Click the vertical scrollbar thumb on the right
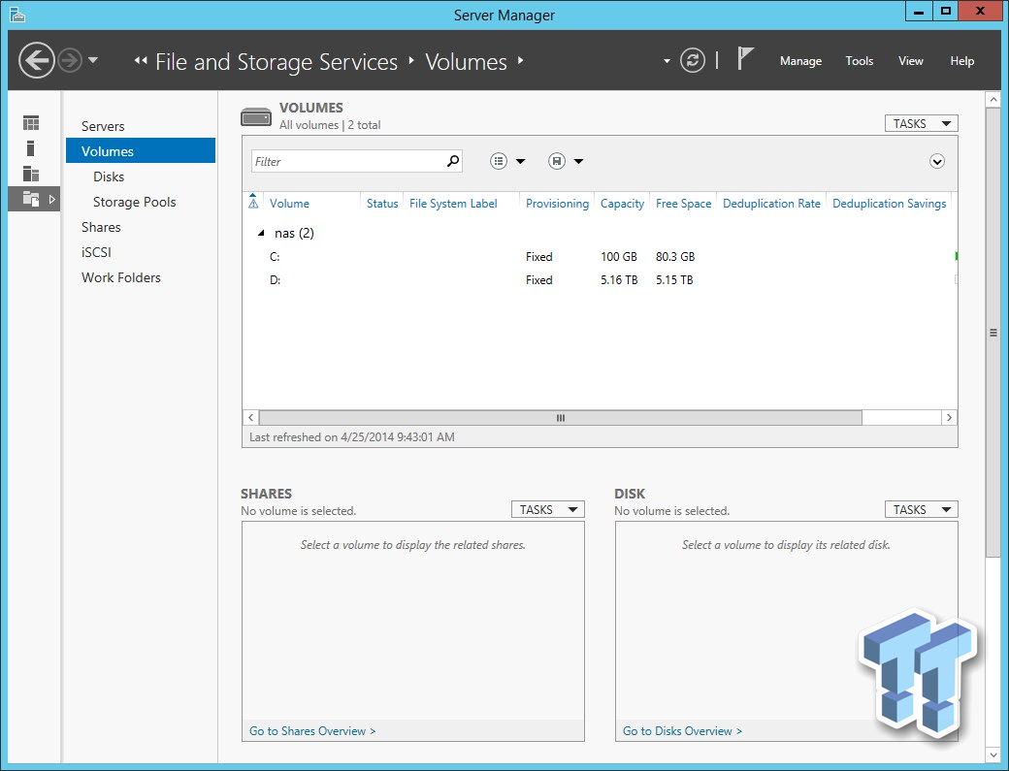This screenshot has width=1009, height=771. 993,333
